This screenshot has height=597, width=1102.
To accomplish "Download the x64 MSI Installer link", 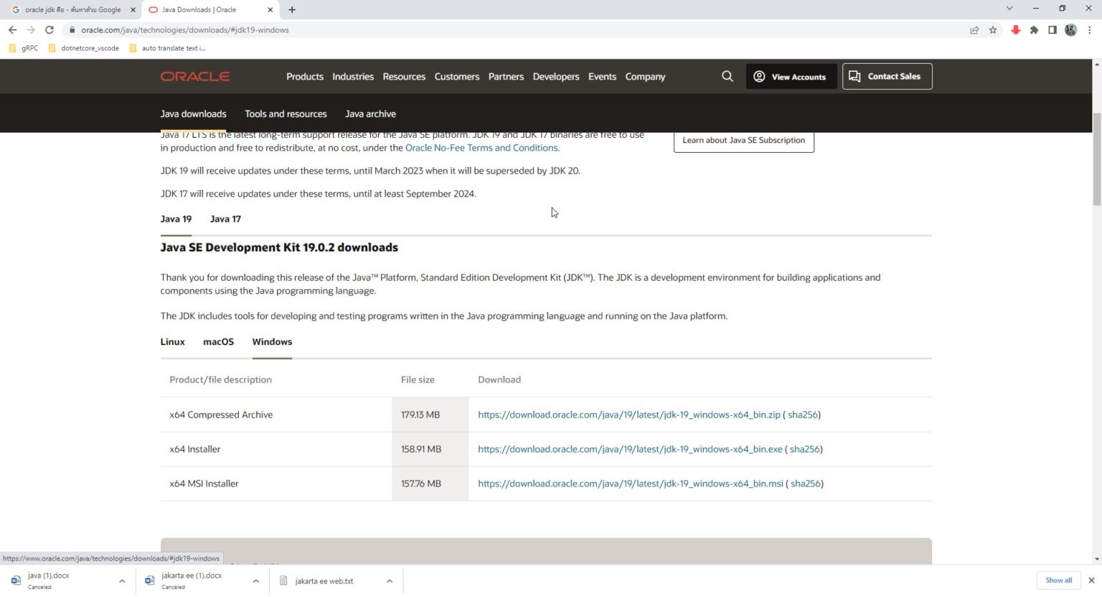I will coord(631,484).
